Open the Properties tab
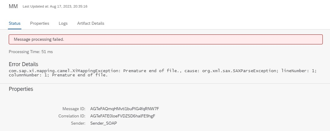The image size is (330, 131). [40, 23]
